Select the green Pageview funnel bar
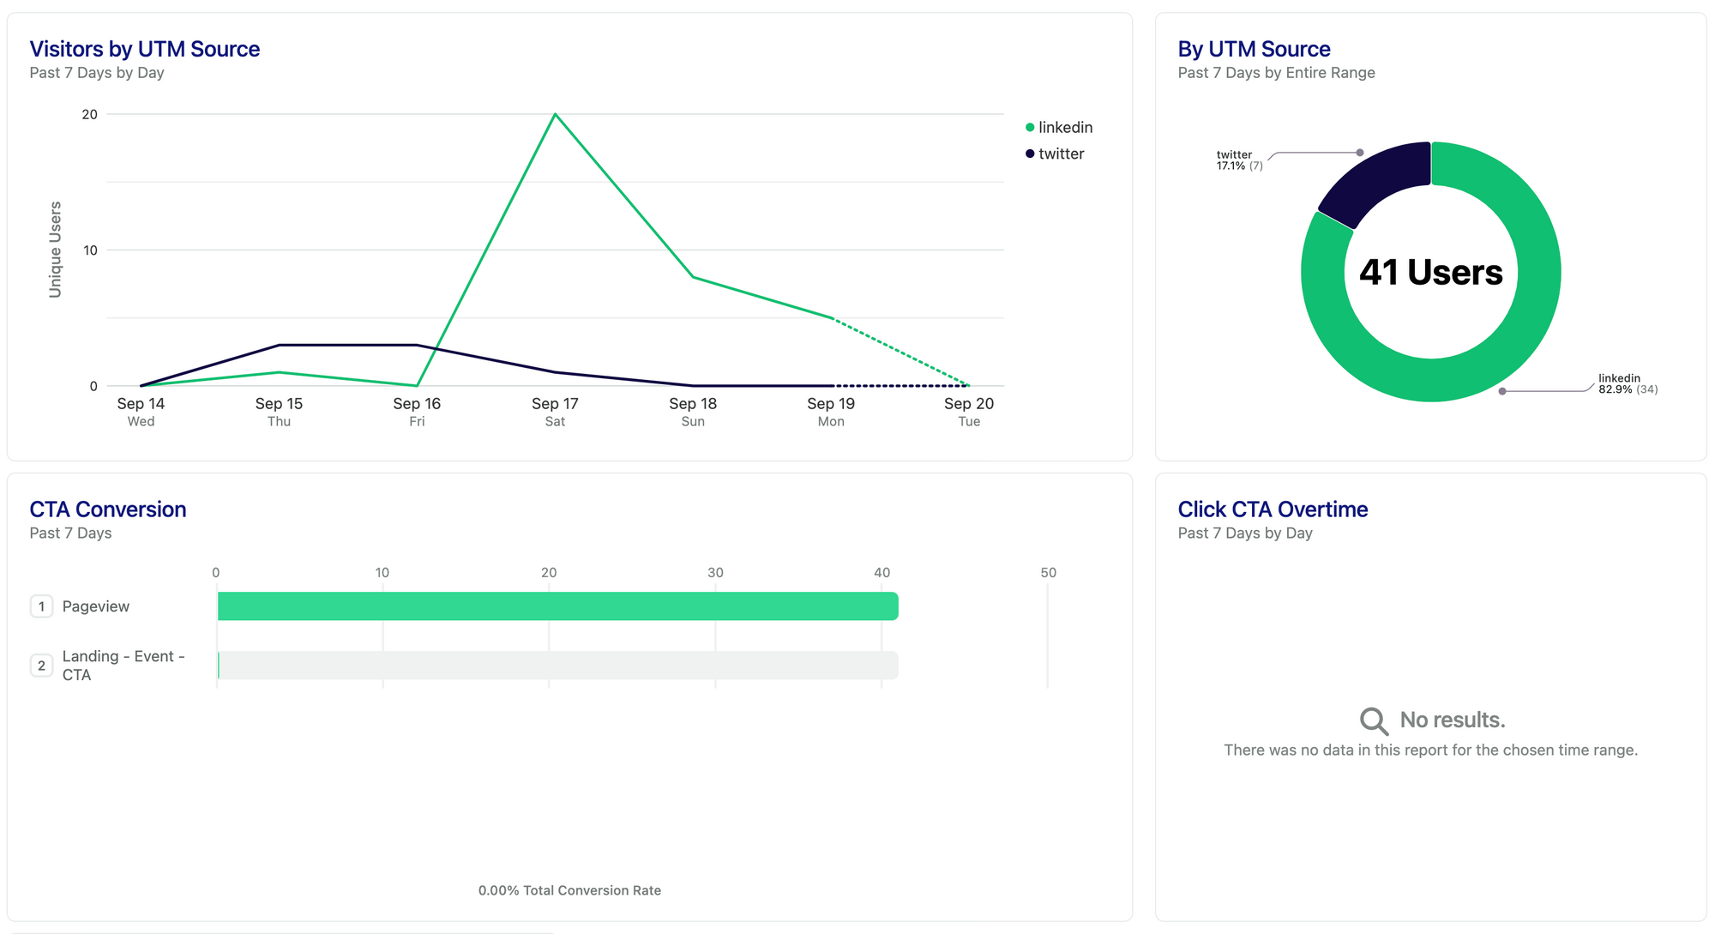Screen dimensions: 1715x934 557,606
